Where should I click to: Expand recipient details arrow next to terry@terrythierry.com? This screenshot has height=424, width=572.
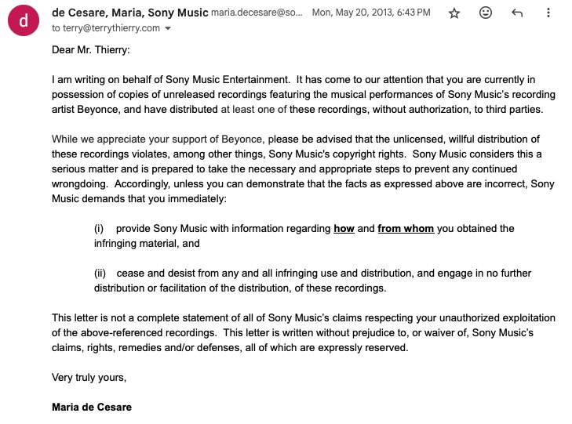[x=168, y=28]
